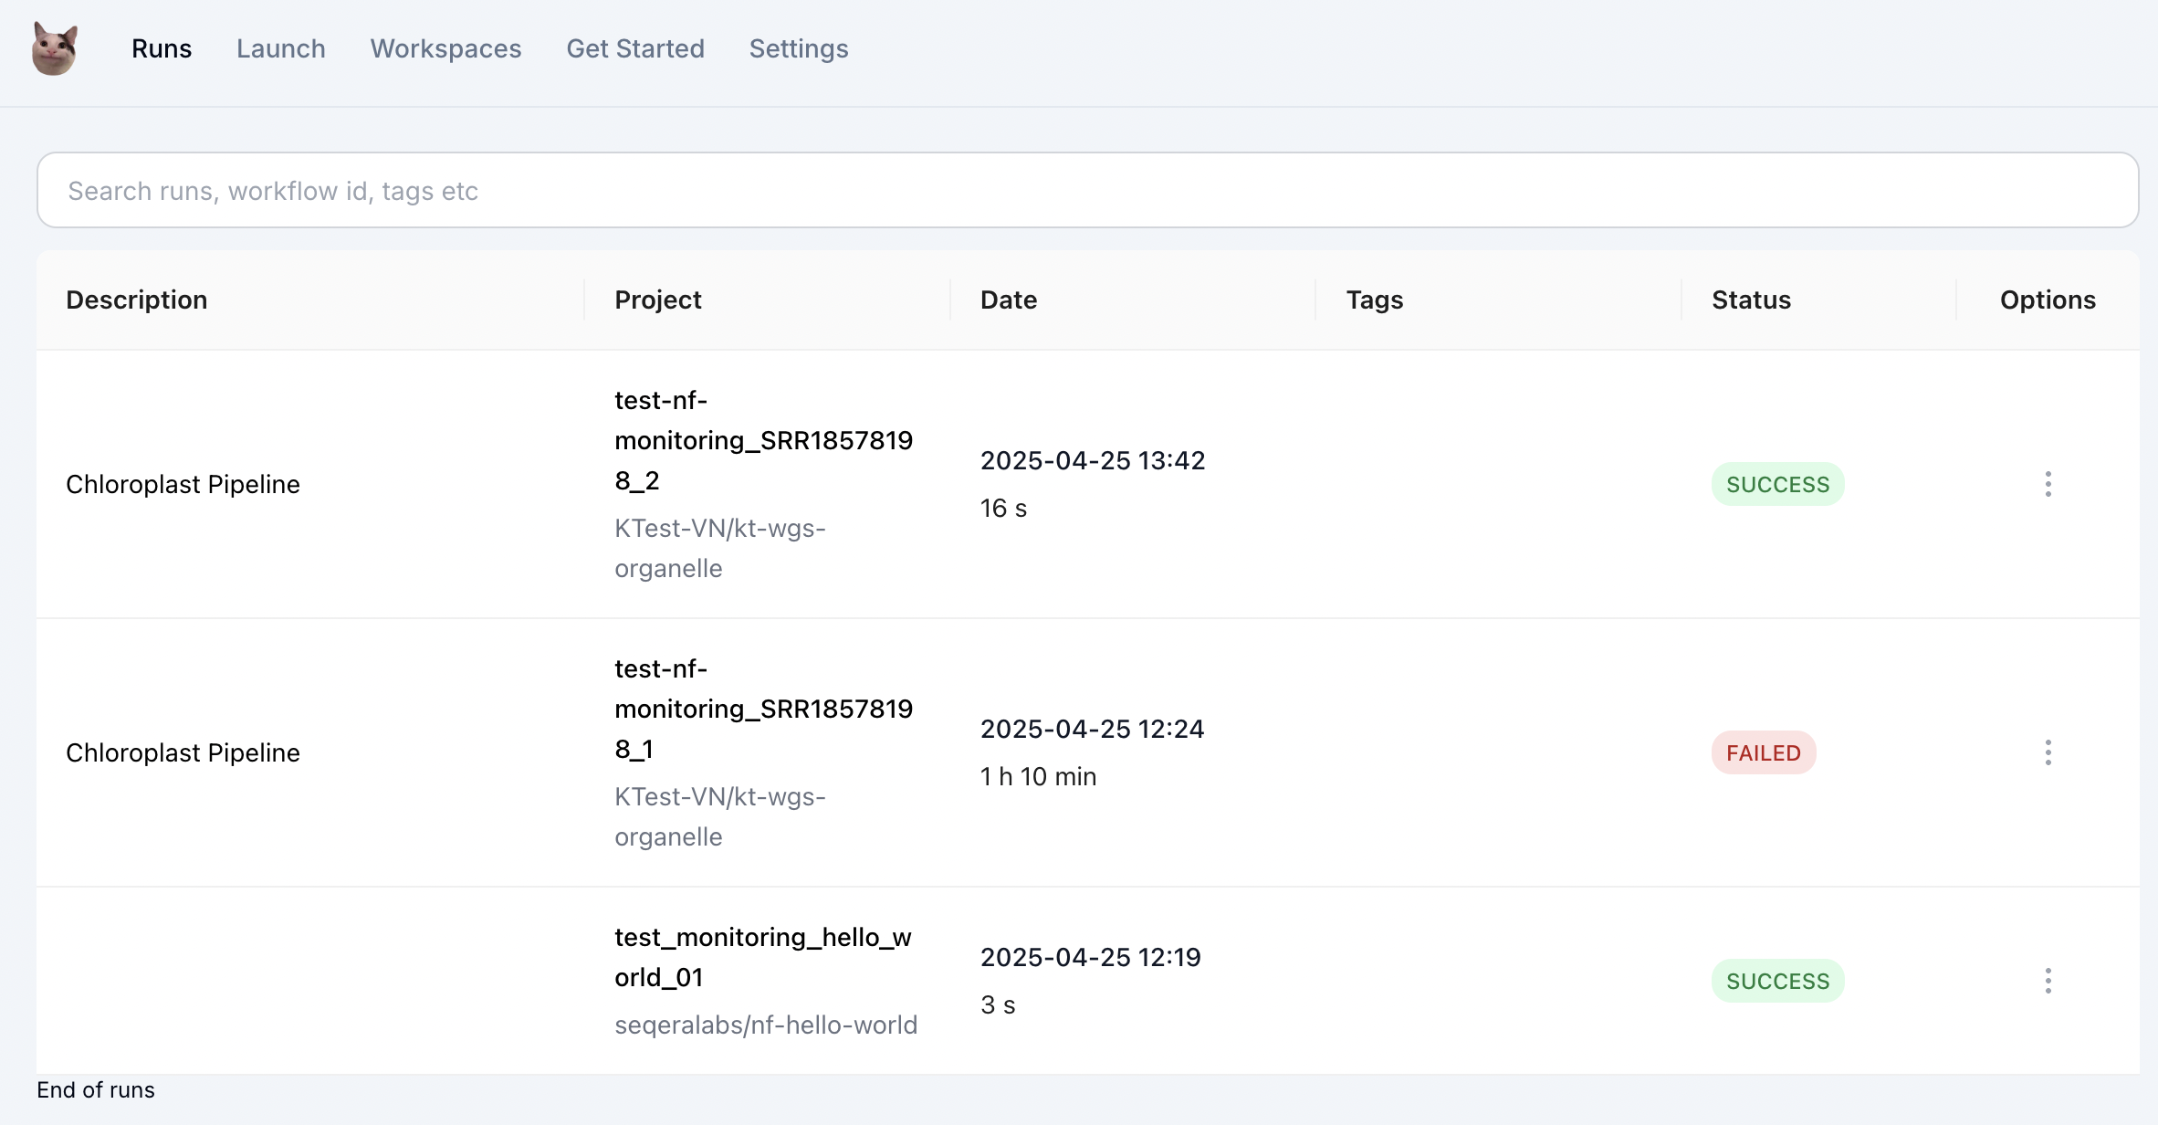Open the Get Started tab

point(635,48)
